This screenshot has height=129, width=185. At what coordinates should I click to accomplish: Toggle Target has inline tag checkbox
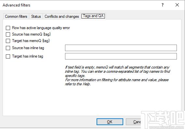pos(8,56)
